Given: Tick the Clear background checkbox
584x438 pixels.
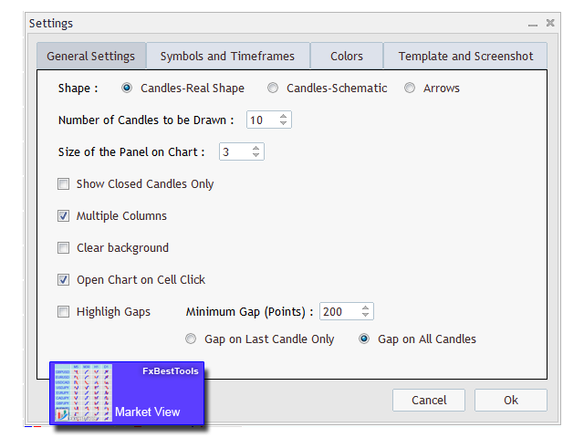Looking at the screenshot, I should pyautogui.click(x=63, y=248).
